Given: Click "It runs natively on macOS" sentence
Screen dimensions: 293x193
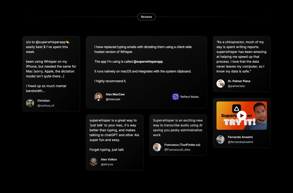Looking at the screenshot, I should coord(143,71).
